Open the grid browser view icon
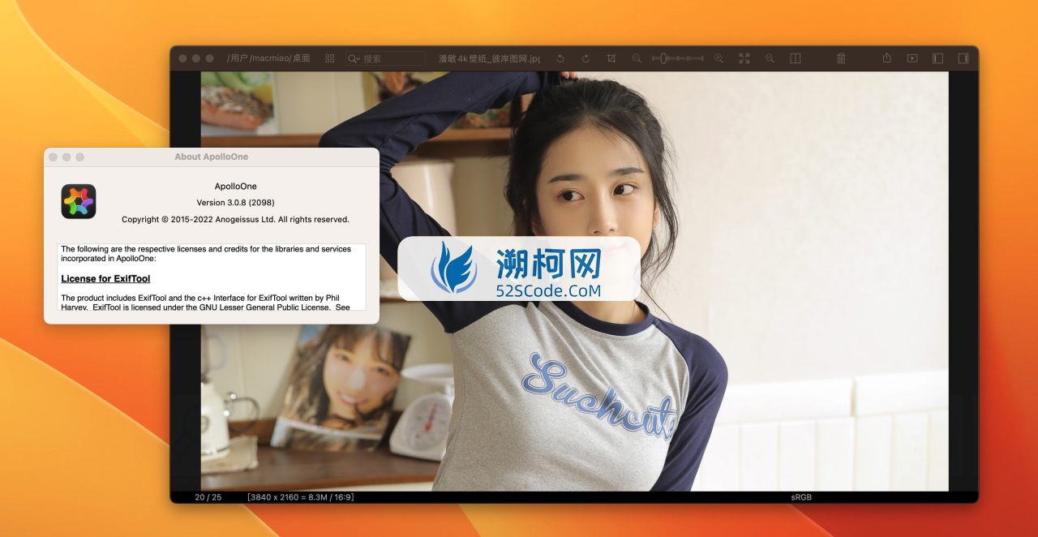This screenshot has height=537, width=1038. pos(330,58)
